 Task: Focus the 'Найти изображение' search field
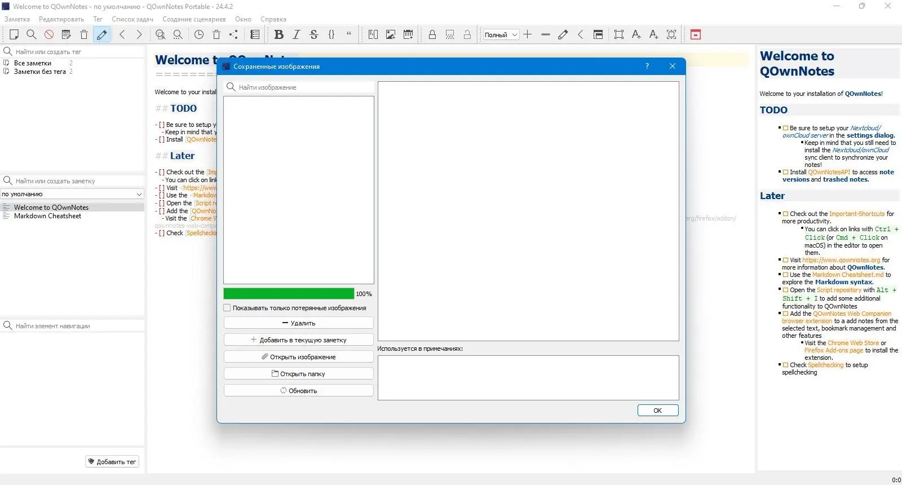pos(299,87)
